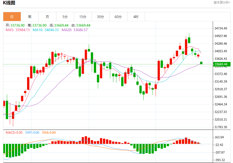Viewport: 233px width, 163px height.
Task: Click the 34280.46 price axis label
Action: (221, 44)
